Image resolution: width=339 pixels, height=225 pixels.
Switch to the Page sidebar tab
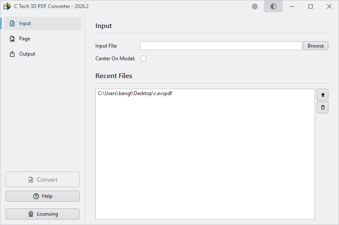click(x=43, y=39)
